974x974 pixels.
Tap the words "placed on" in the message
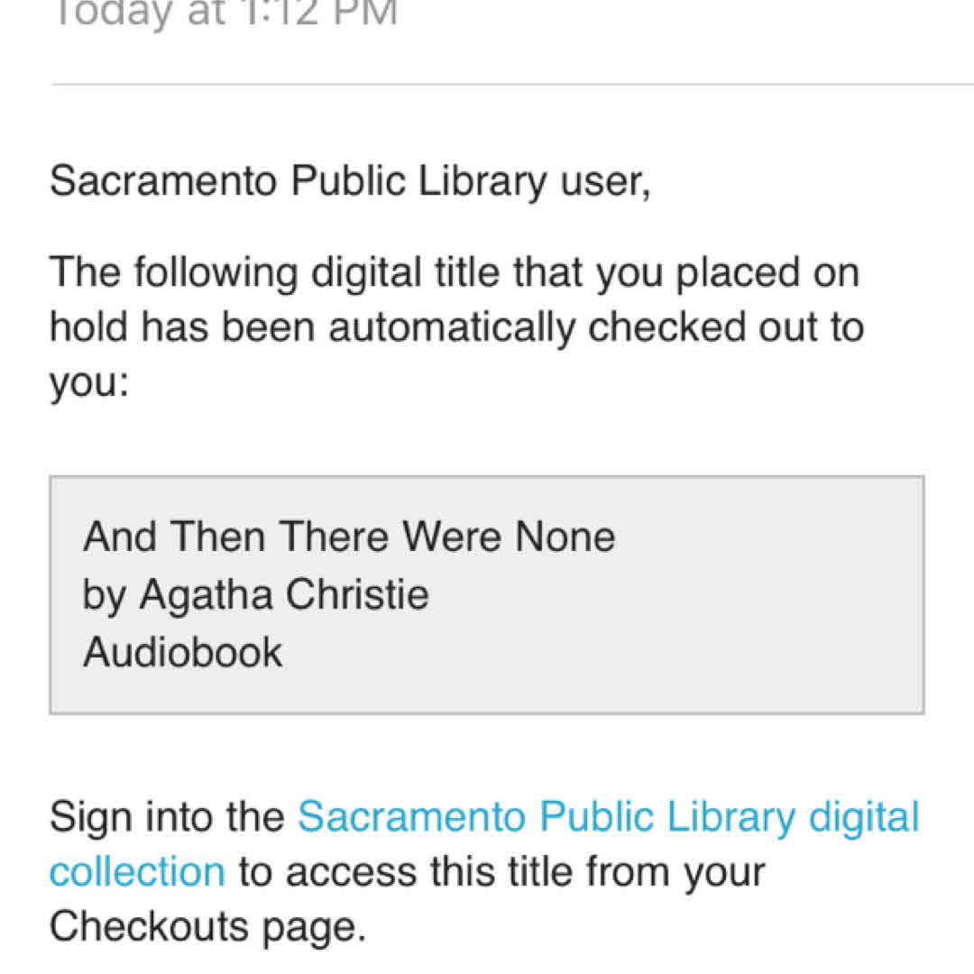click(768, 272)
